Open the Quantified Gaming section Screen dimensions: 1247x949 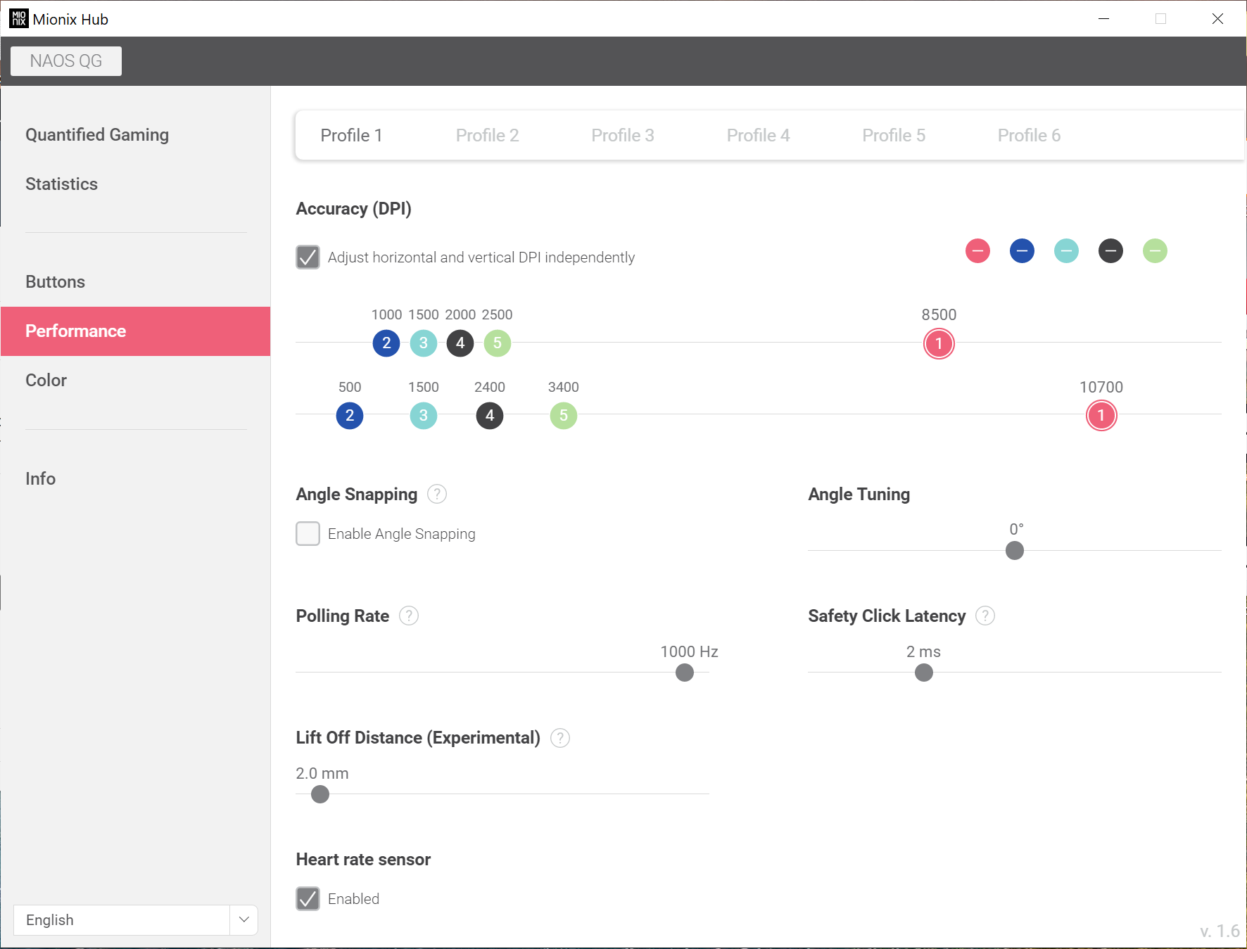pyautogui.click(x=97, y=135)
